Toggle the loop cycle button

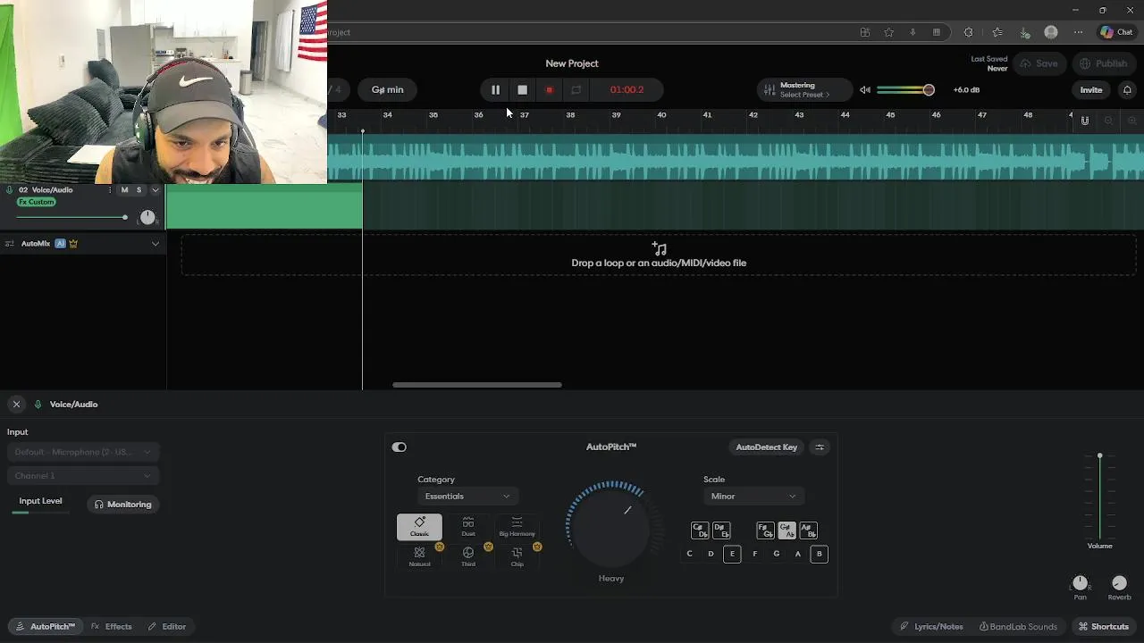576,89
